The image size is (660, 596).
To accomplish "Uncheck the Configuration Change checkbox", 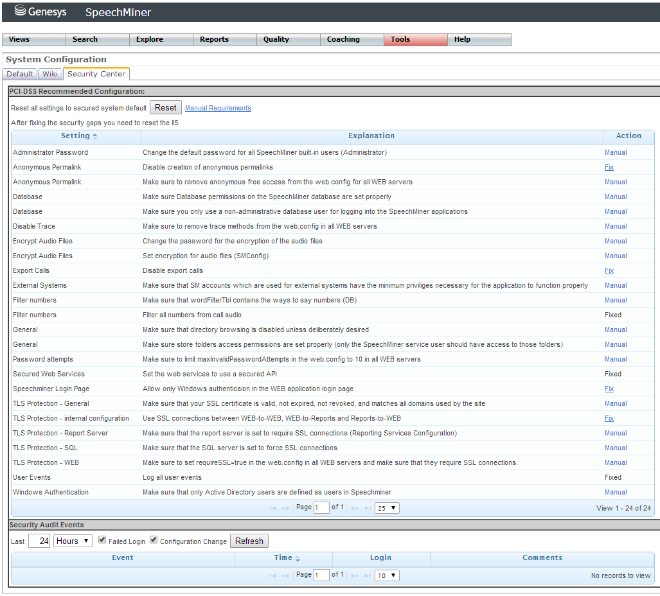I will 154,541.
